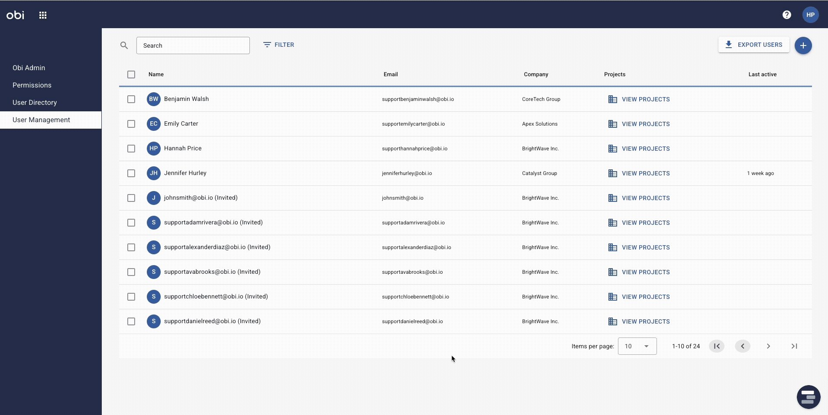Click the obi logo

point(15,15)
